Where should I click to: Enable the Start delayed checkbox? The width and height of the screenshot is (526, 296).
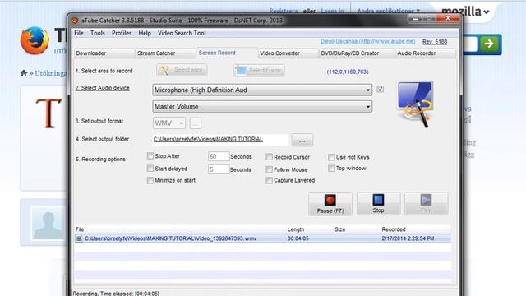pyautogui.click(x=150, y=169)
